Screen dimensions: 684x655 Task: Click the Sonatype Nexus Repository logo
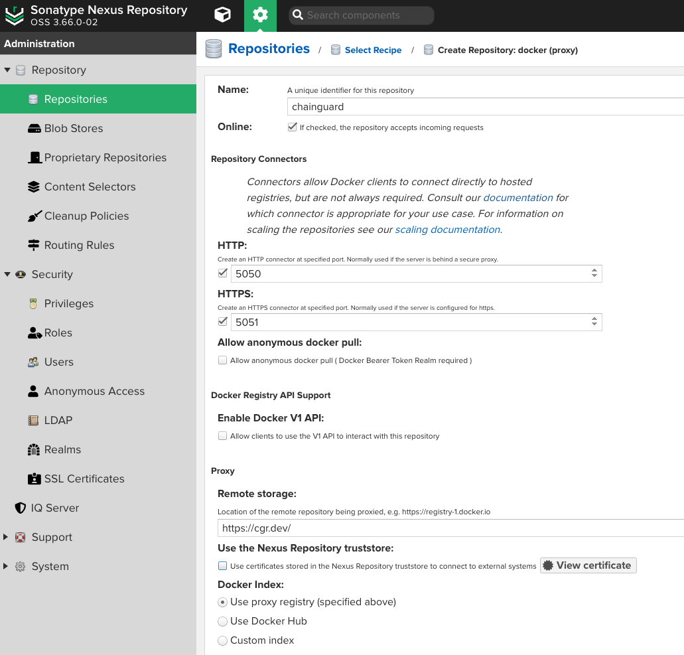(15, 15)
